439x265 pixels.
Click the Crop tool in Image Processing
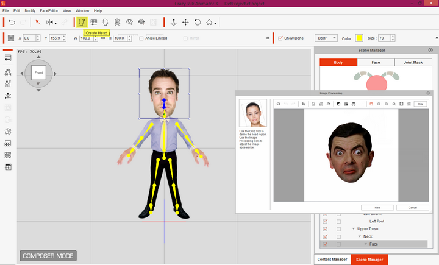click(303, 104)
